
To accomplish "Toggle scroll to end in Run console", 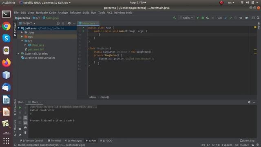I will (25, 123).
